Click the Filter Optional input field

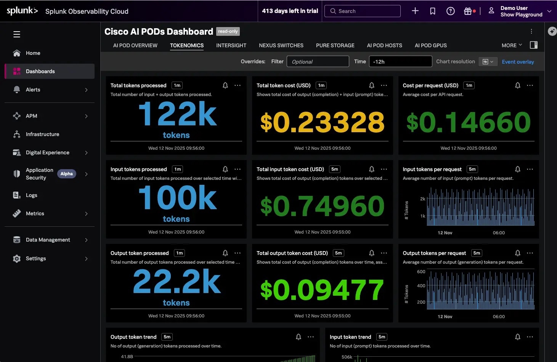tap(318, 61)
